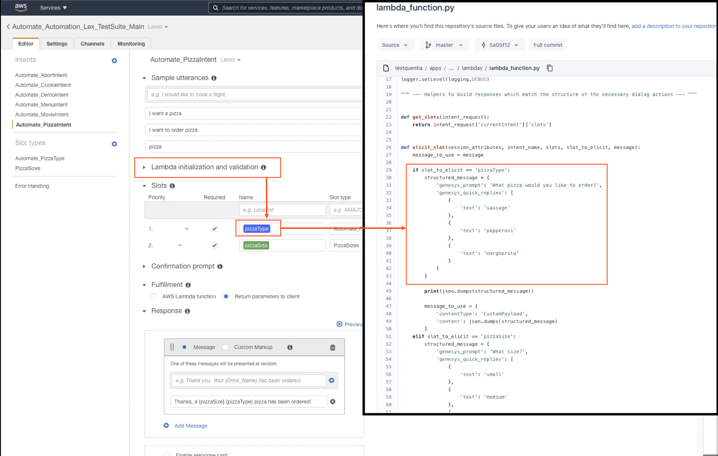This screenshot has height=456, width=718.
Task: Click the add intent plus icon
Action: [114, 61]
